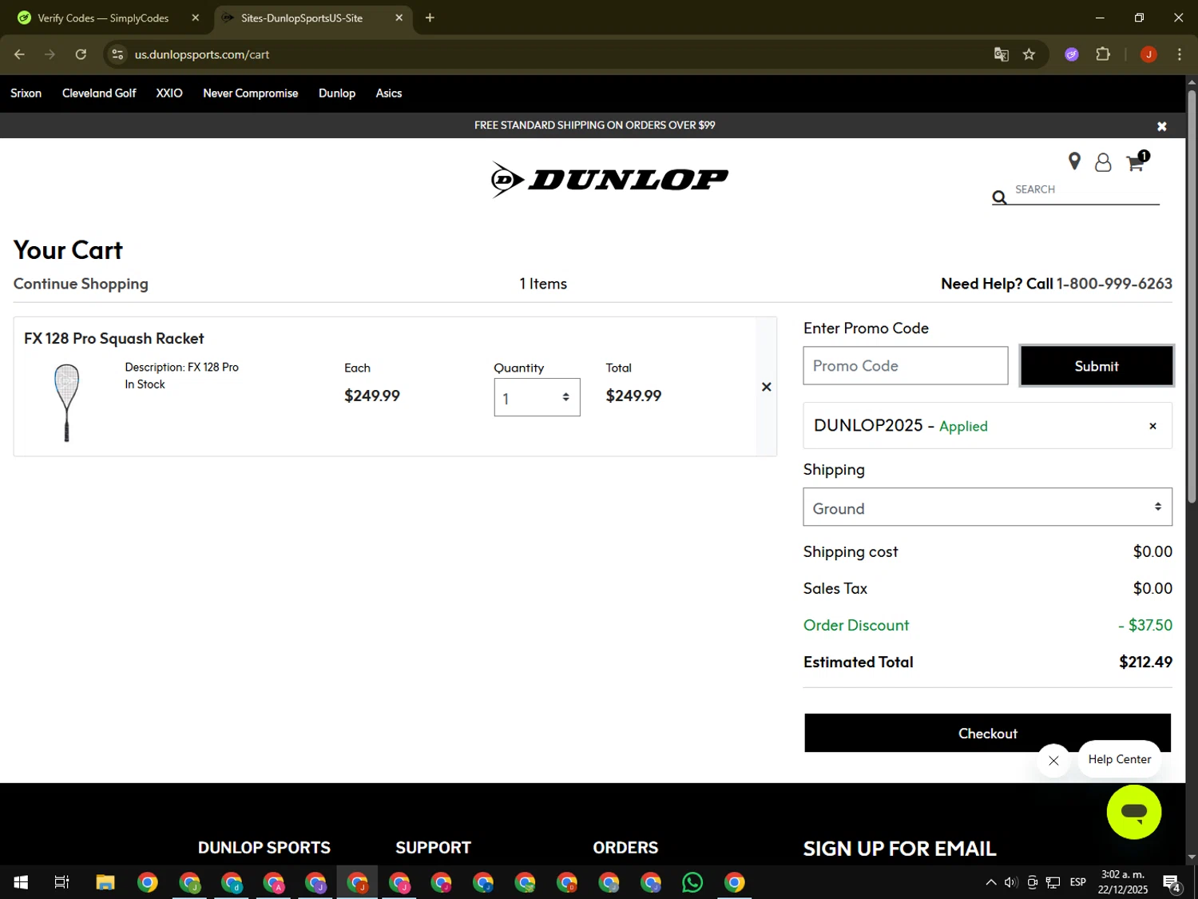This screenshot has height=899, width=1198.
Task: Open the browser extensions puzzle icon
Action: [1103, 54]
